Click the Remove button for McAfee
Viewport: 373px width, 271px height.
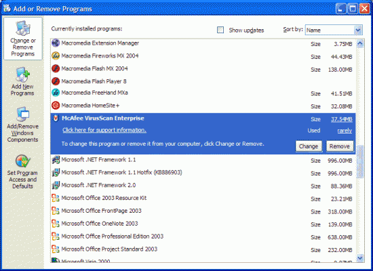tap(340, 146)
